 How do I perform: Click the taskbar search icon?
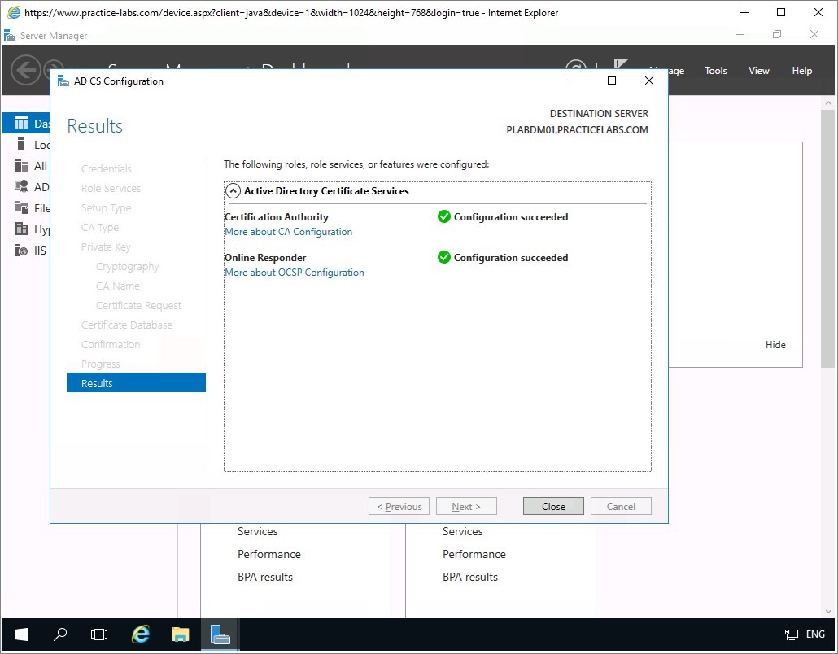(x=60, y=634)
